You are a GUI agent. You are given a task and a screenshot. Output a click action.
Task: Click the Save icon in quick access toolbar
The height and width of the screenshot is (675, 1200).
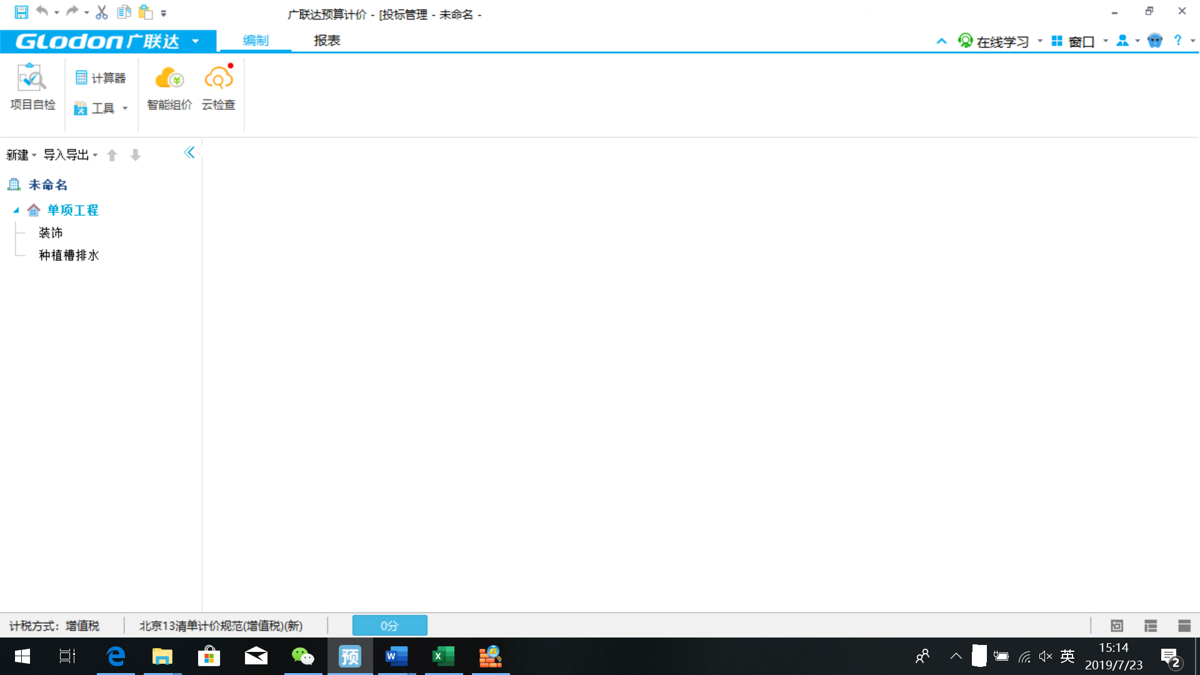(21, 12)
